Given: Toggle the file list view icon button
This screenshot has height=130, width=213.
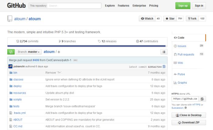Looking at the screenshot, I should 164,52.
